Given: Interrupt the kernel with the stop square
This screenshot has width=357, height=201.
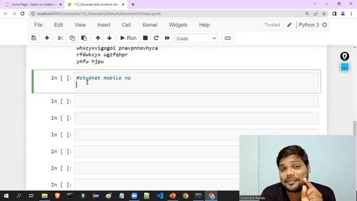Looking at the screenshot, I should [145, 38].
